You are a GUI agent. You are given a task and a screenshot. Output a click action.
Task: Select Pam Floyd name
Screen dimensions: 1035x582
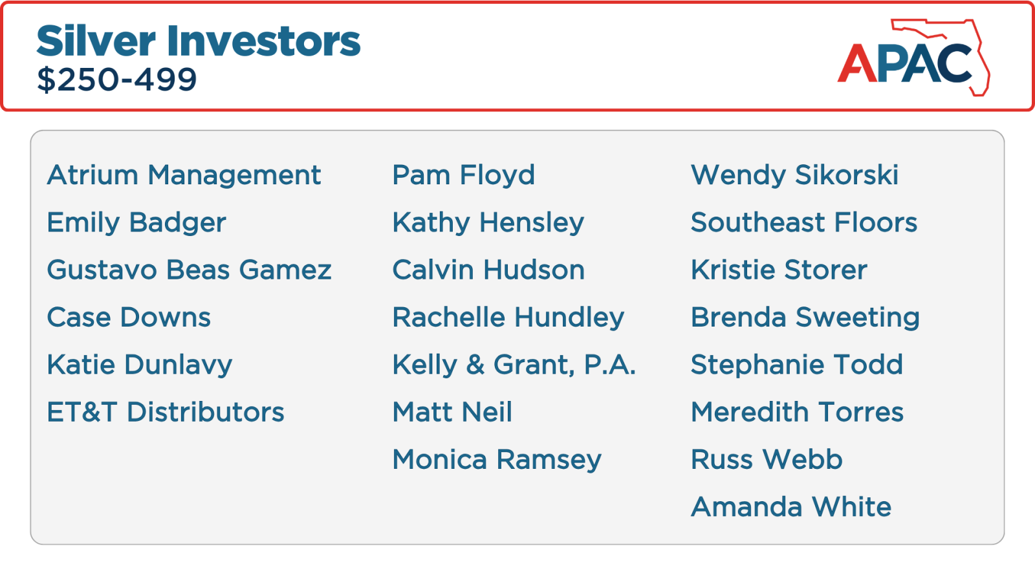(x=464, y=175)
